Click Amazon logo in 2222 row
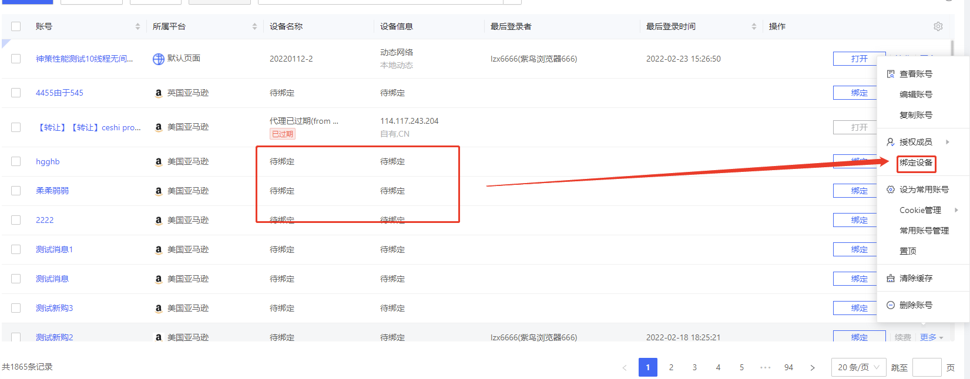970x379 pixels. tap(158, 220)
